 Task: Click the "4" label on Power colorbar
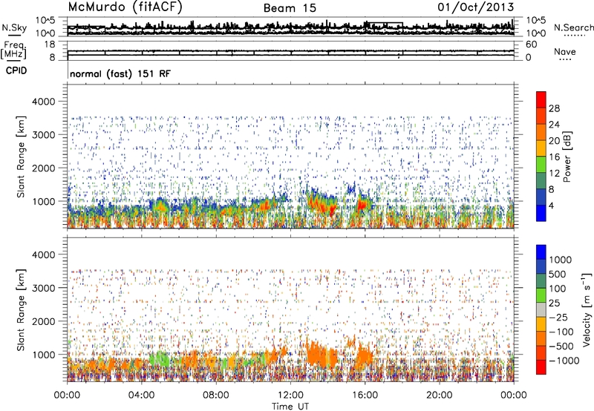552,205
